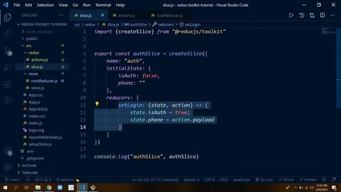The image size is (341, 192).
Task: Click the Run Code play icon
Action: (x=291, y=15)
